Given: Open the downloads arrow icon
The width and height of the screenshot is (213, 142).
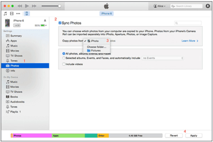Looking at the screenshot, I should (208, 6).
